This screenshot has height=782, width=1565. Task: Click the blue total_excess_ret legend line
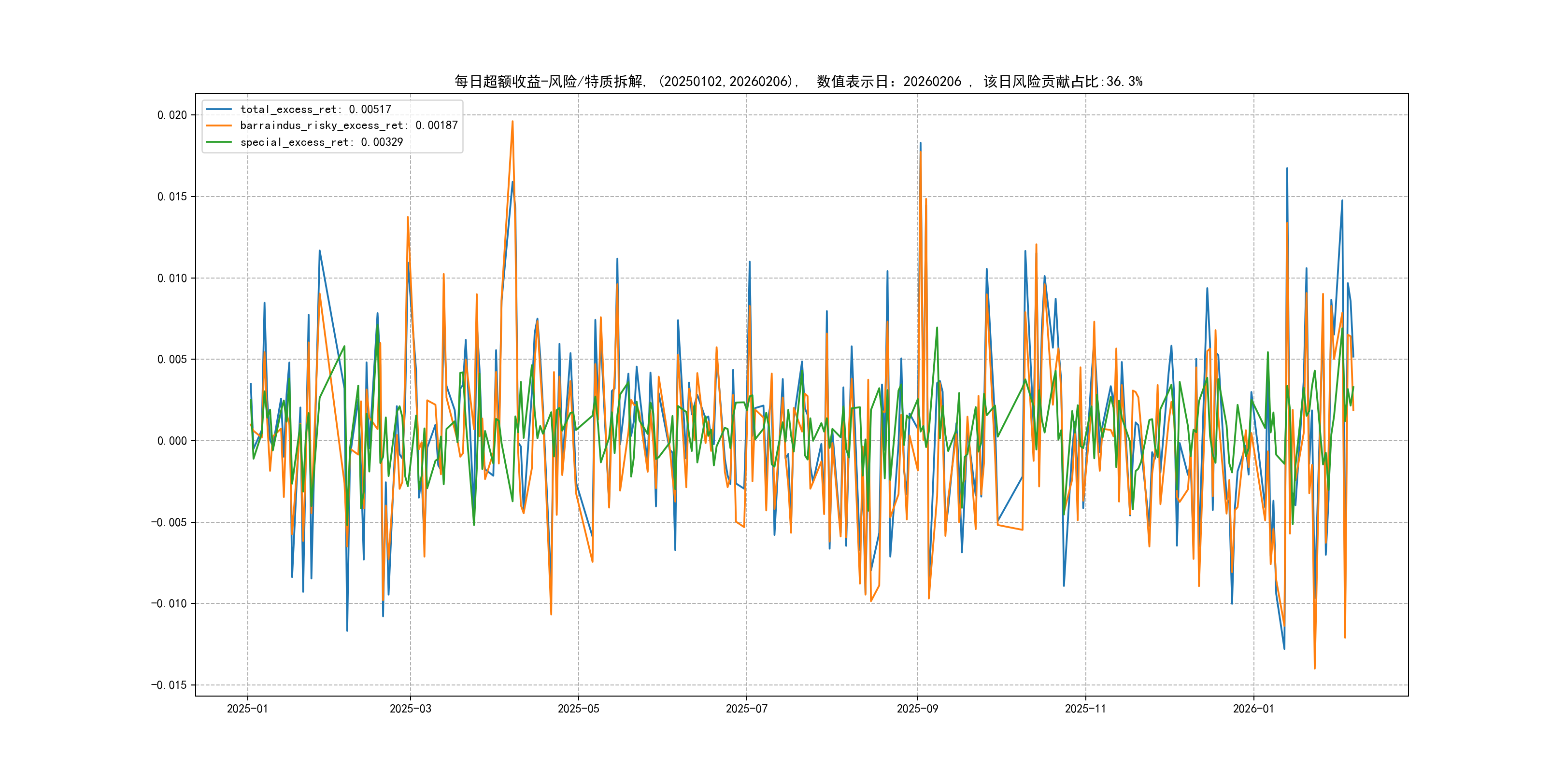click(219, 109)
